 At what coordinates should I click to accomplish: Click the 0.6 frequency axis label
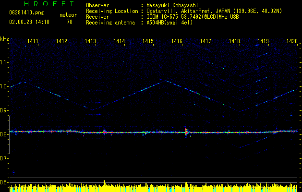click(3, 182)
